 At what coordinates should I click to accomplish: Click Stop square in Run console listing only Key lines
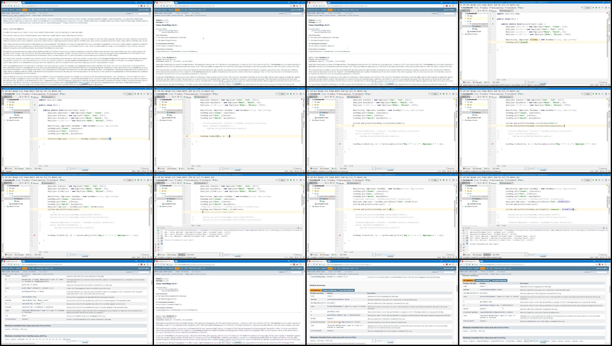point(158,233)
